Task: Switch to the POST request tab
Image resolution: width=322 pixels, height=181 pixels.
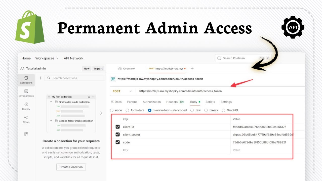Action: 167,69
